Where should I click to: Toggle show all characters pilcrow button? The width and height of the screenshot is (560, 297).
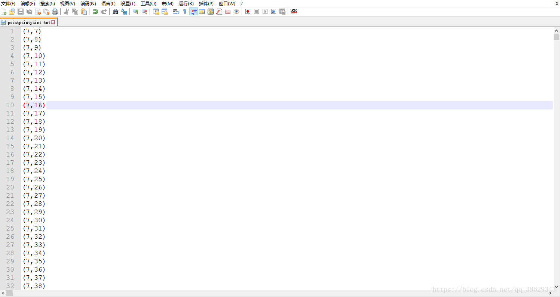(x=185, y=12)
